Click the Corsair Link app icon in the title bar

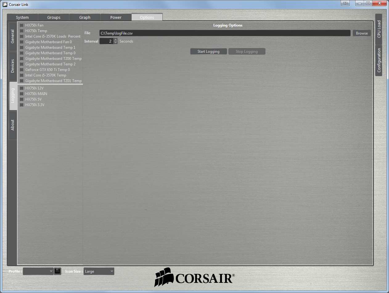point(5,4)
